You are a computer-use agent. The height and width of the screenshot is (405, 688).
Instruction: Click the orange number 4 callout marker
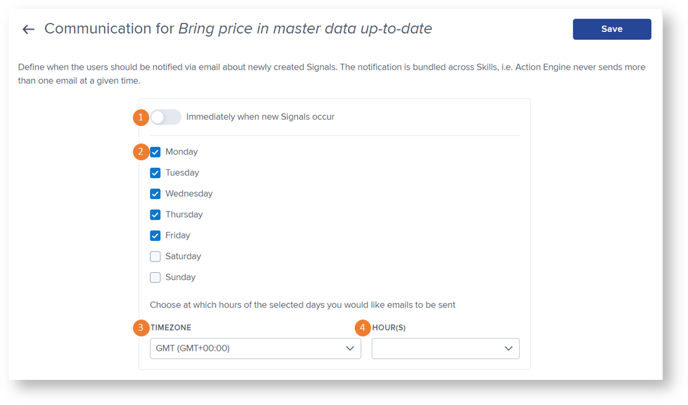pos(363,327)
